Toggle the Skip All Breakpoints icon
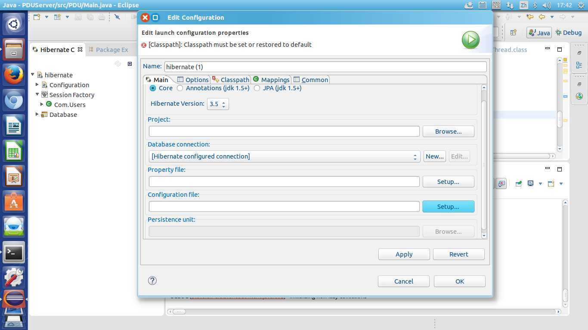 pos(117,17)
